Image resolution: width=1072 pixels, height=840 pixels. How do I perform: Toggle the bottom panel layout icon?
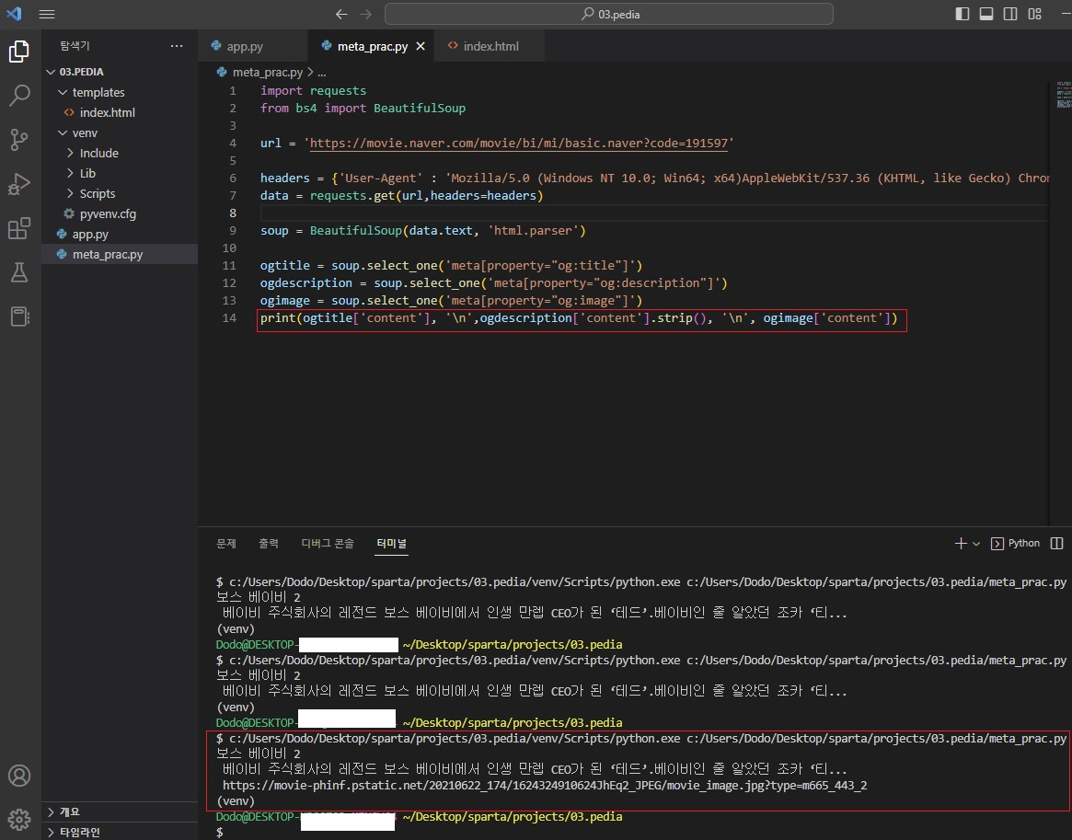(x=986, y=14)
